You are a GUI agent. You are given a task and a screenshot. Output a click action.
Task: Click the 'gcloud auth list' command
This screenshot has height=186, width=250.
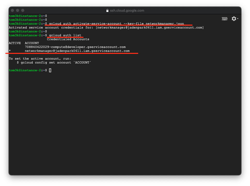click(x=65, y=35)
